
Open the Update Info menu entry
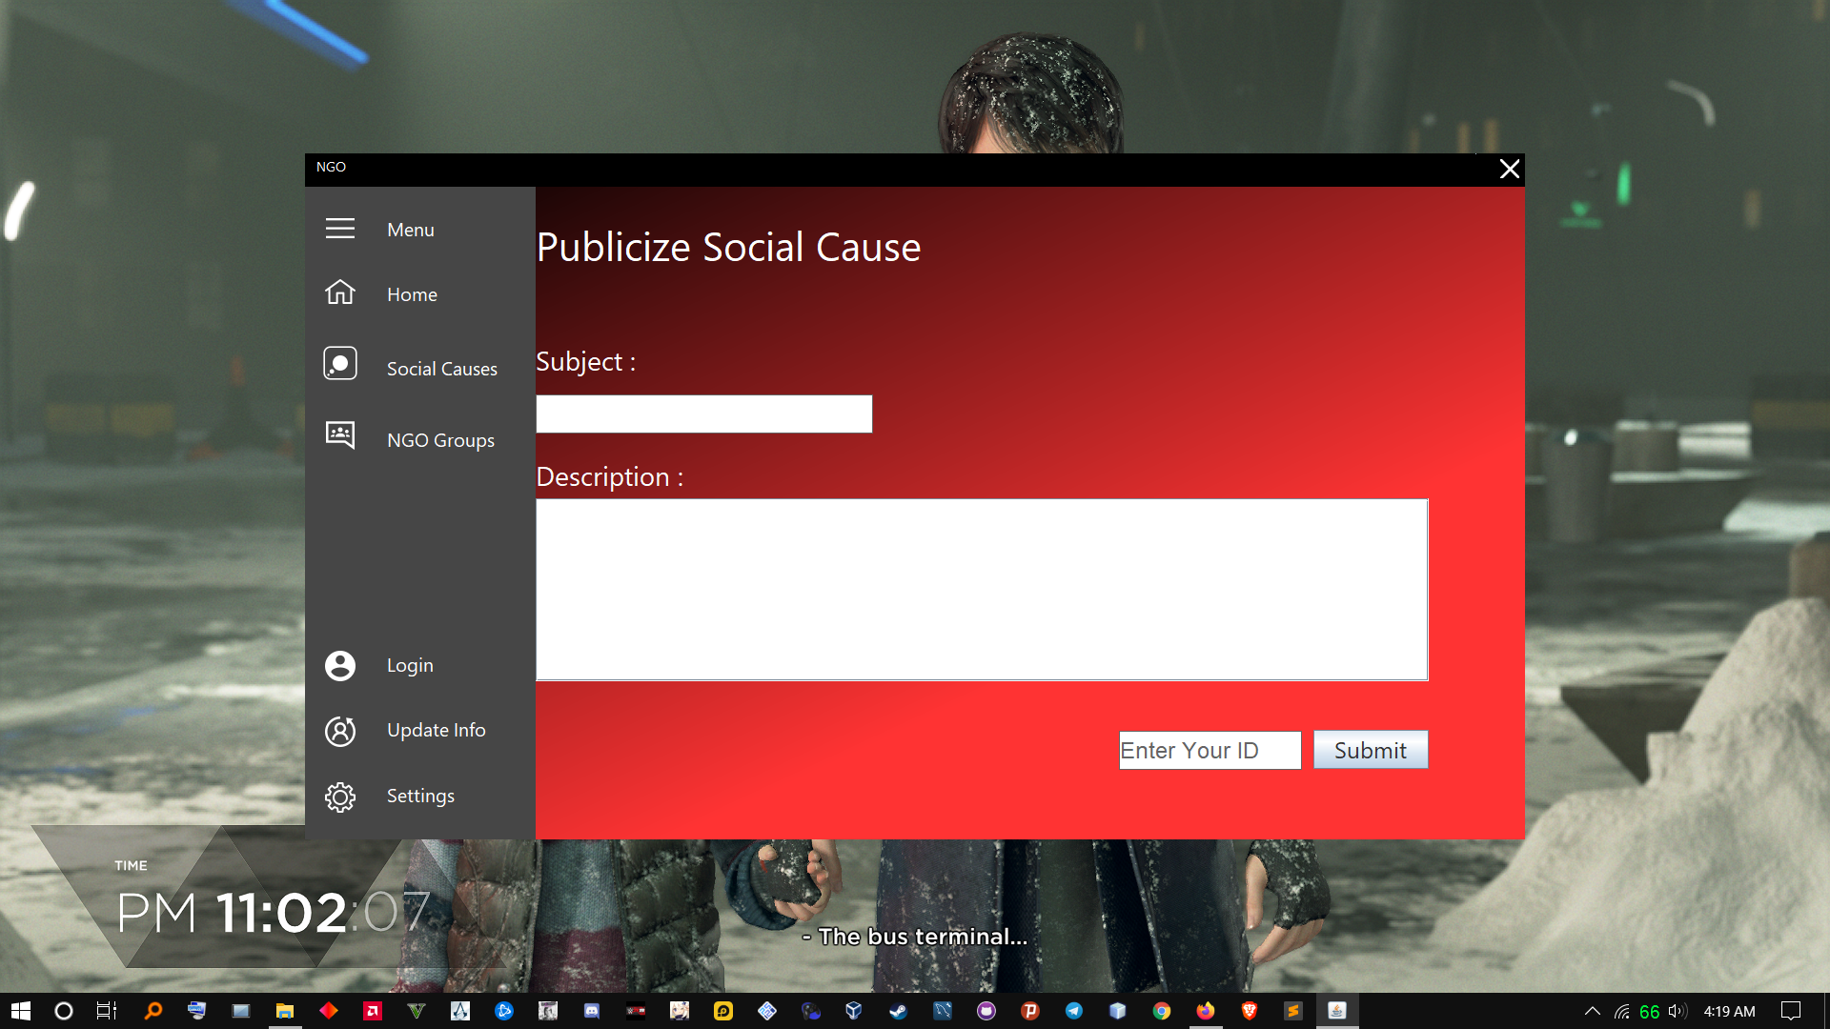coord(436,730)
